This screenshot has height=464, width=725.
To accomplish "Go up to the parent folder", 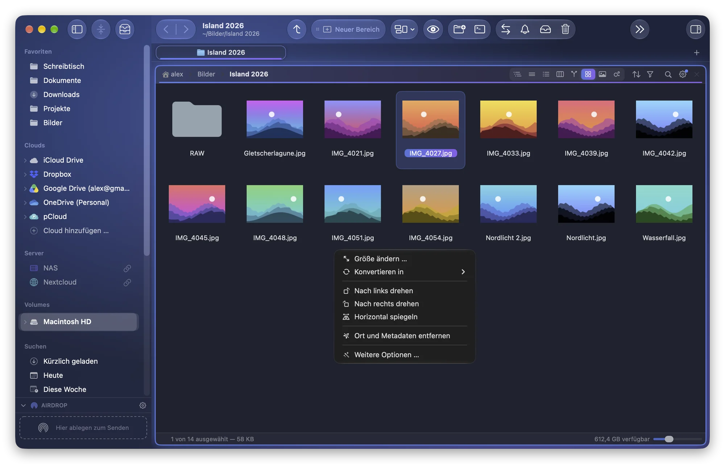I will tap(297, 29).
